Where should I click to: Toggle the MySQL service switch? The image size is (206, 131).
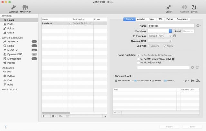pos(34,50)
